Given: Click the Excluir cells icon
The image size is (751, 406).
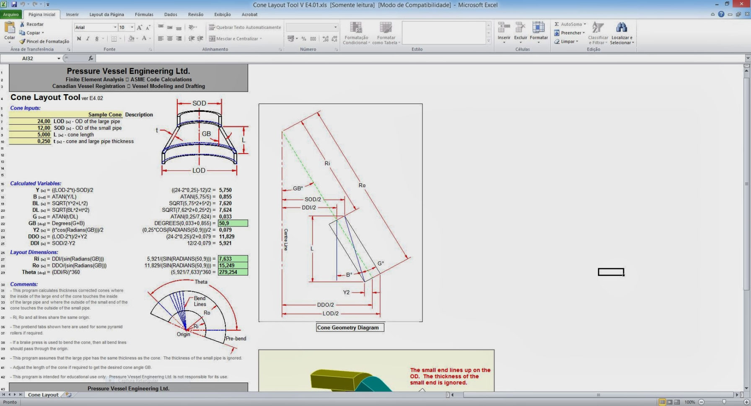Looking at the screenshot, I should click(x=521, y=28).
